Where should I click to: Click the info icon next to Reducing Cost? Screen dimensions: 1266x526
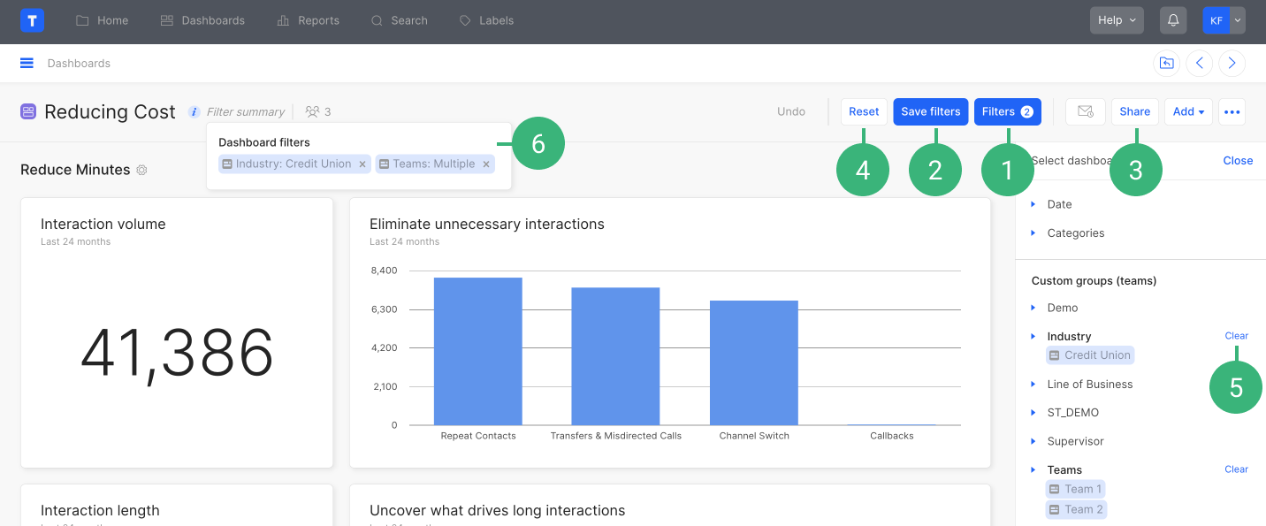(194, 111)
